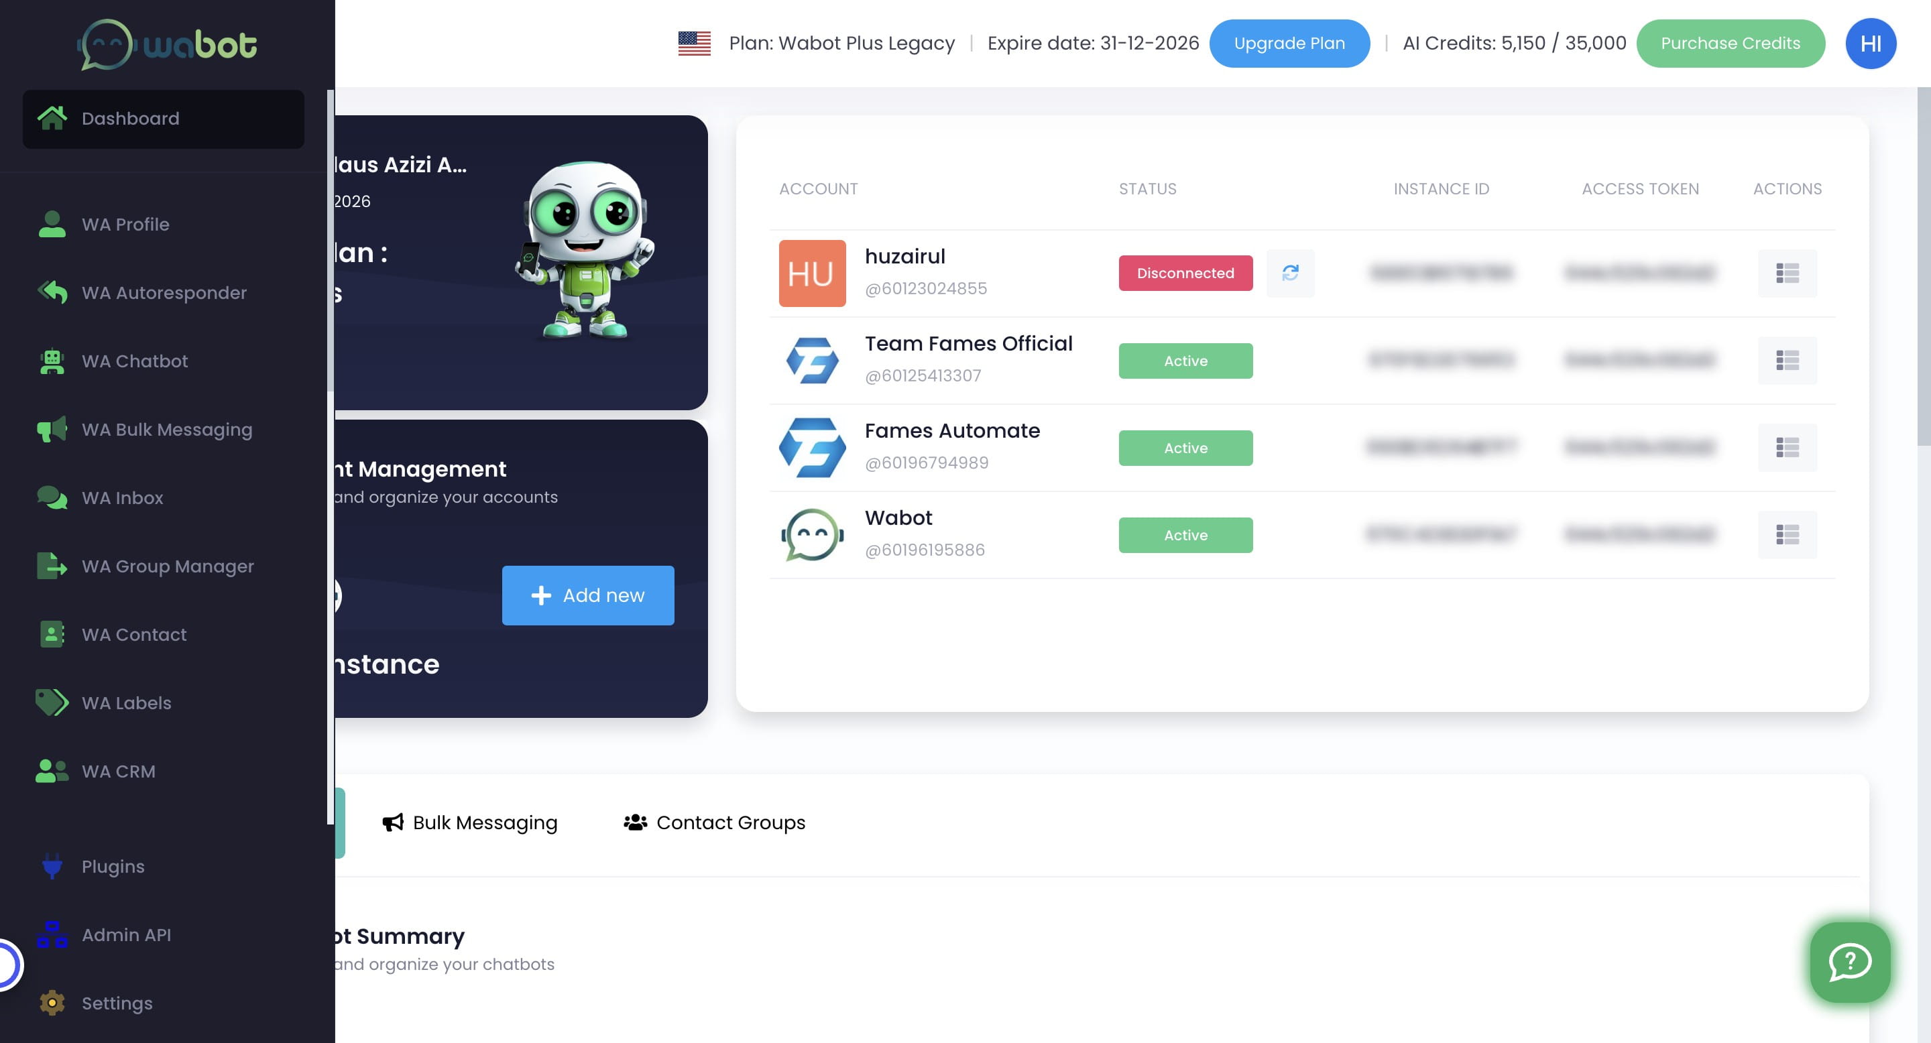The height and width of the screenshot is (1043, 1931).
Task: Open the Plugins section
Action: 113,866
